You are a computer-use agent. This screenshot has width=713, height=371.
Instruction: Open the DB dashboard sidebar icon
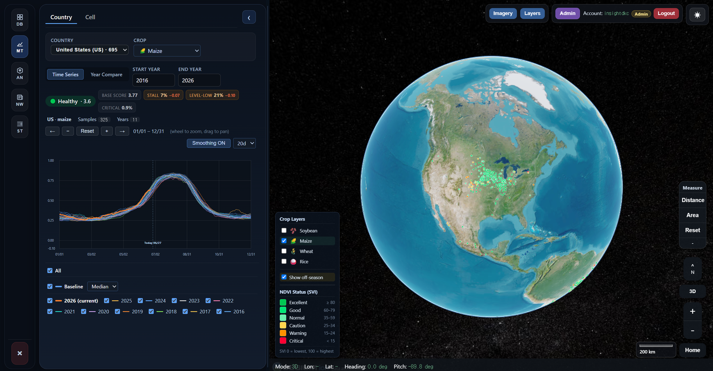[20, 20]
